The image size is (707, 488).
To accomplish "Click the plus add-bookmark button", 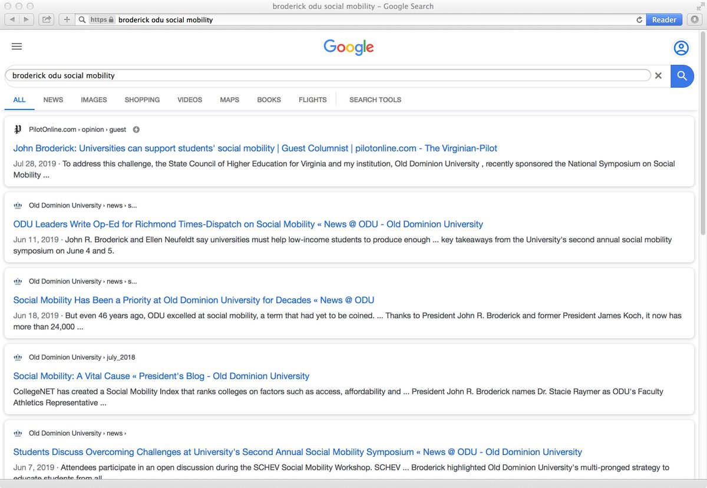I will pos(67,19).
